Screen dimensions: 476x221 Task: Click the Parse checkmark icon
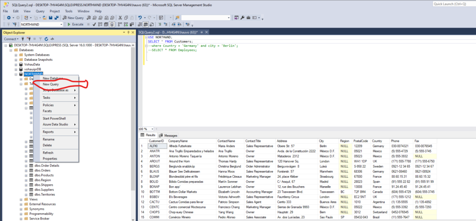coord(94,24)
